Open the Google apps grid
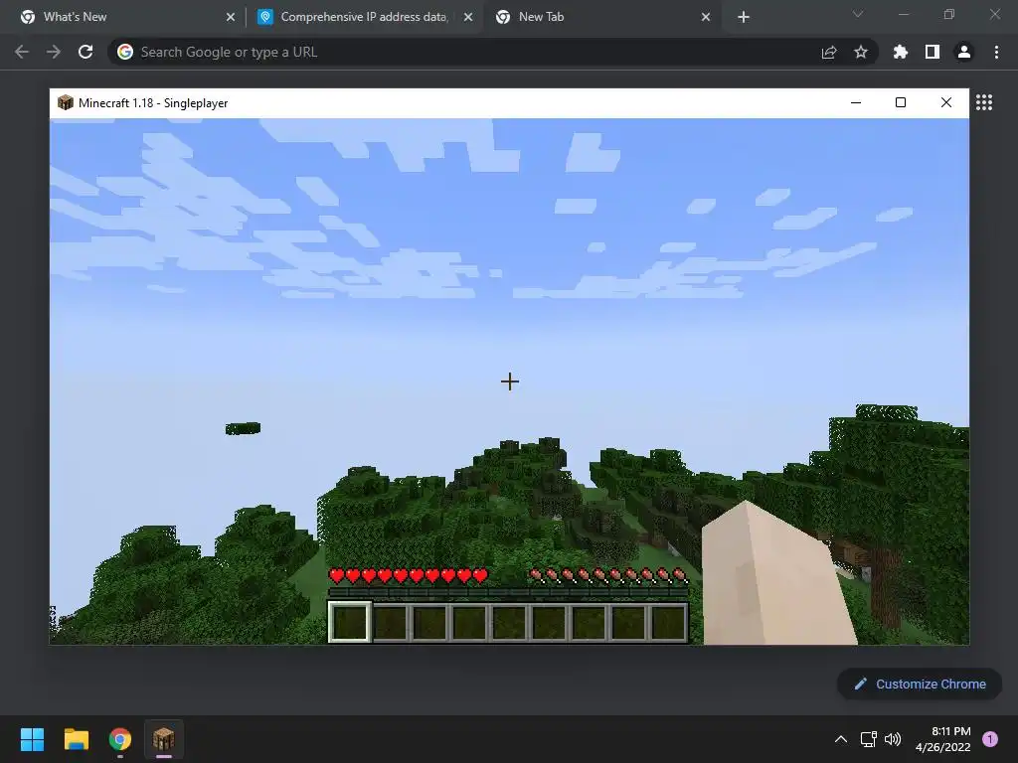Screen dimensions: 1018x763 (984, 102)
